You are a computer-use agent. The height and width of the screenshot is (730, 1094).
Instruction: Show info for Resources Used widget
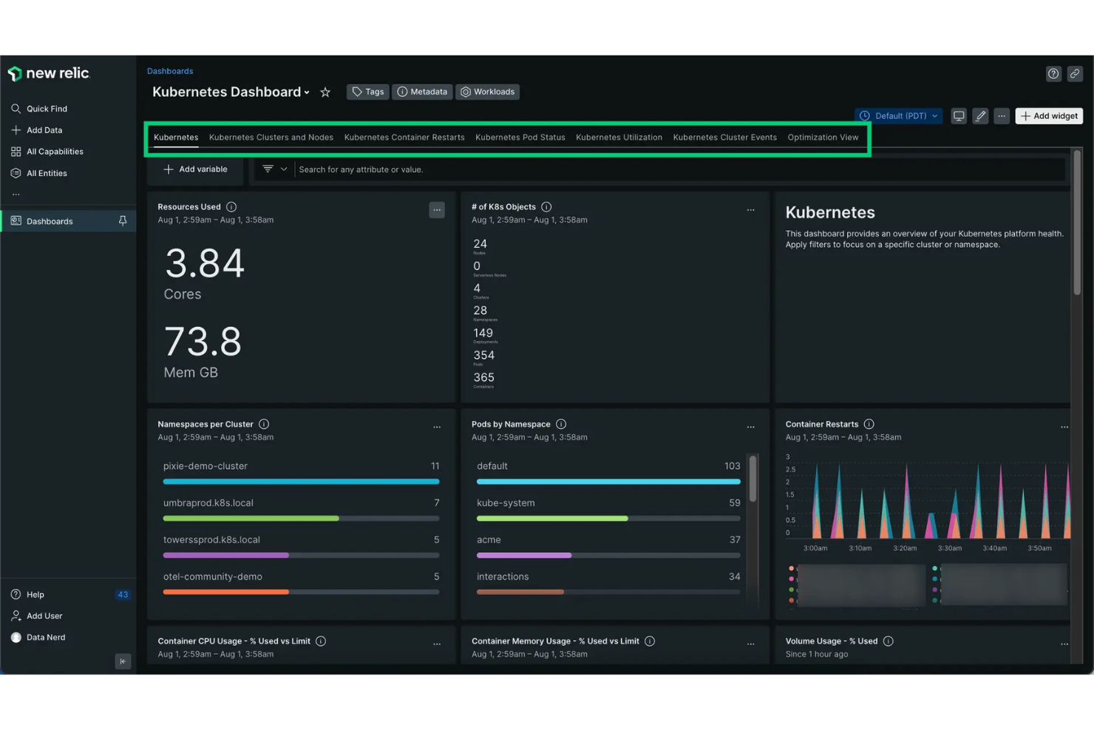click(x=231, y=207)
